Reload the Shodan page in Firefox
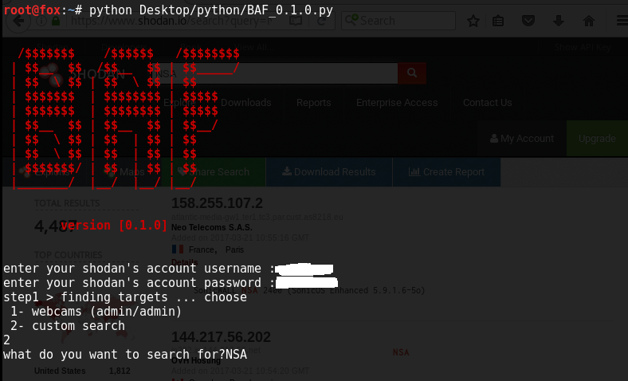 tap(321, 21)
